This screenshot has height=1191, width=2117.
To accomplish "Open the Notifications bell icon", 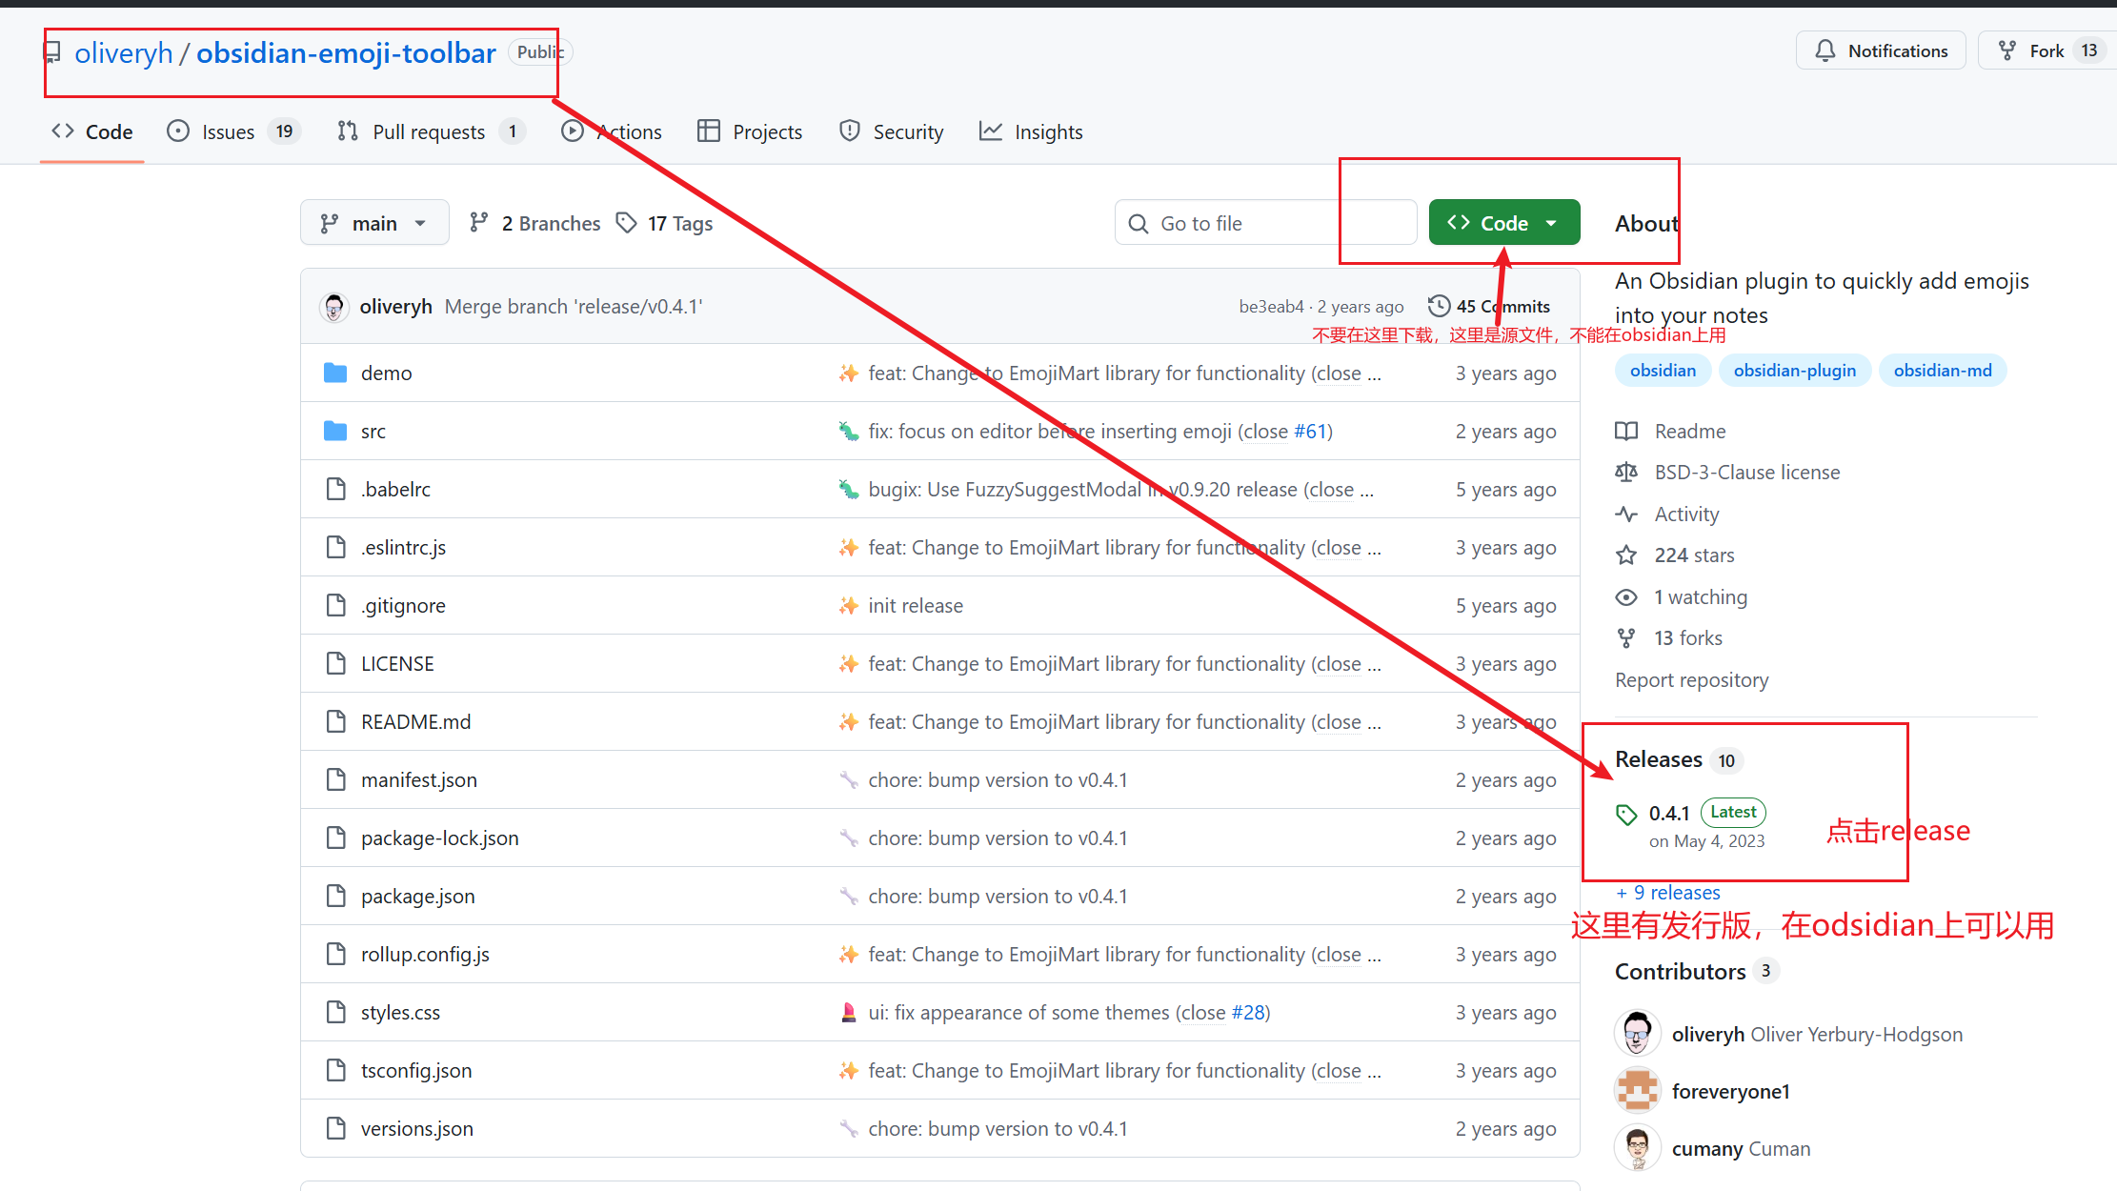I will point(1826,50).
